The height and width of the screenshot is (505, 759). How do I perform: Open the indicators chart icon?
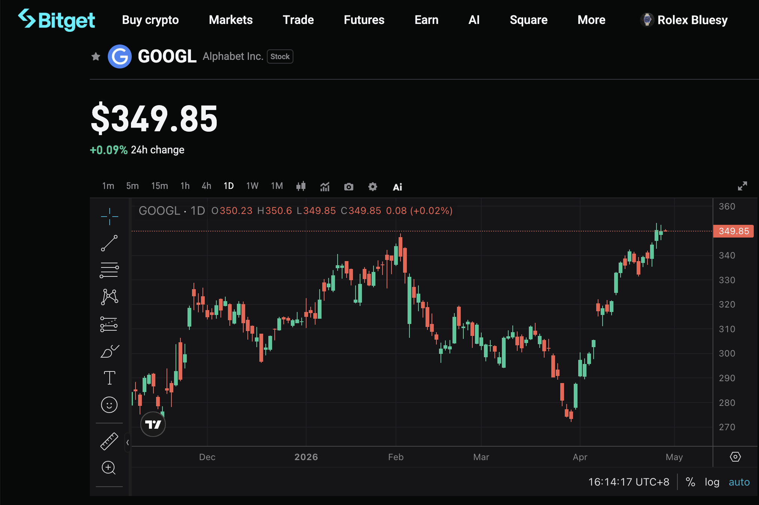click(325, 187)
